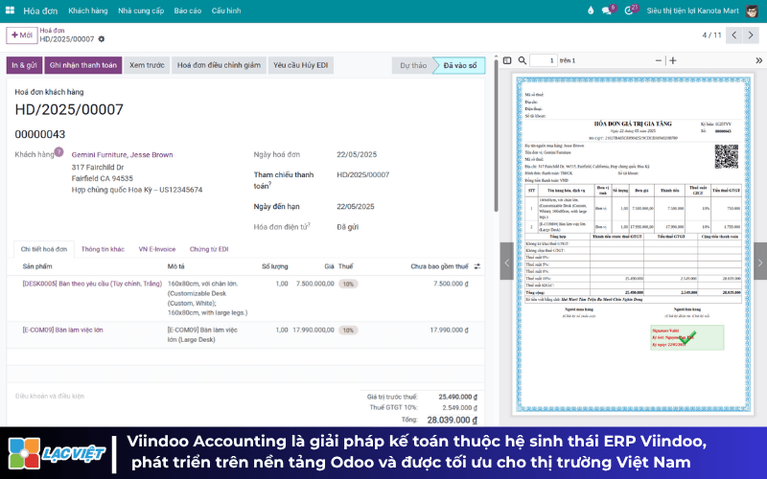The image size is (767, 479).
Task: Open the Khách hàng menu
Action: pyautogui.click(x=88, y=11)
